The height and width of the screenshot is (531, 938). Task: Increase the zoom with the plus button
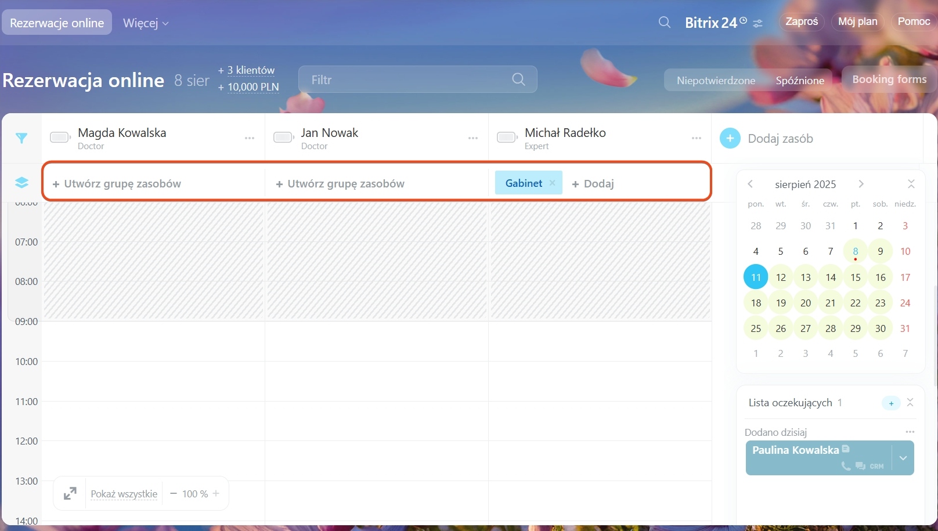coord(216,493)
